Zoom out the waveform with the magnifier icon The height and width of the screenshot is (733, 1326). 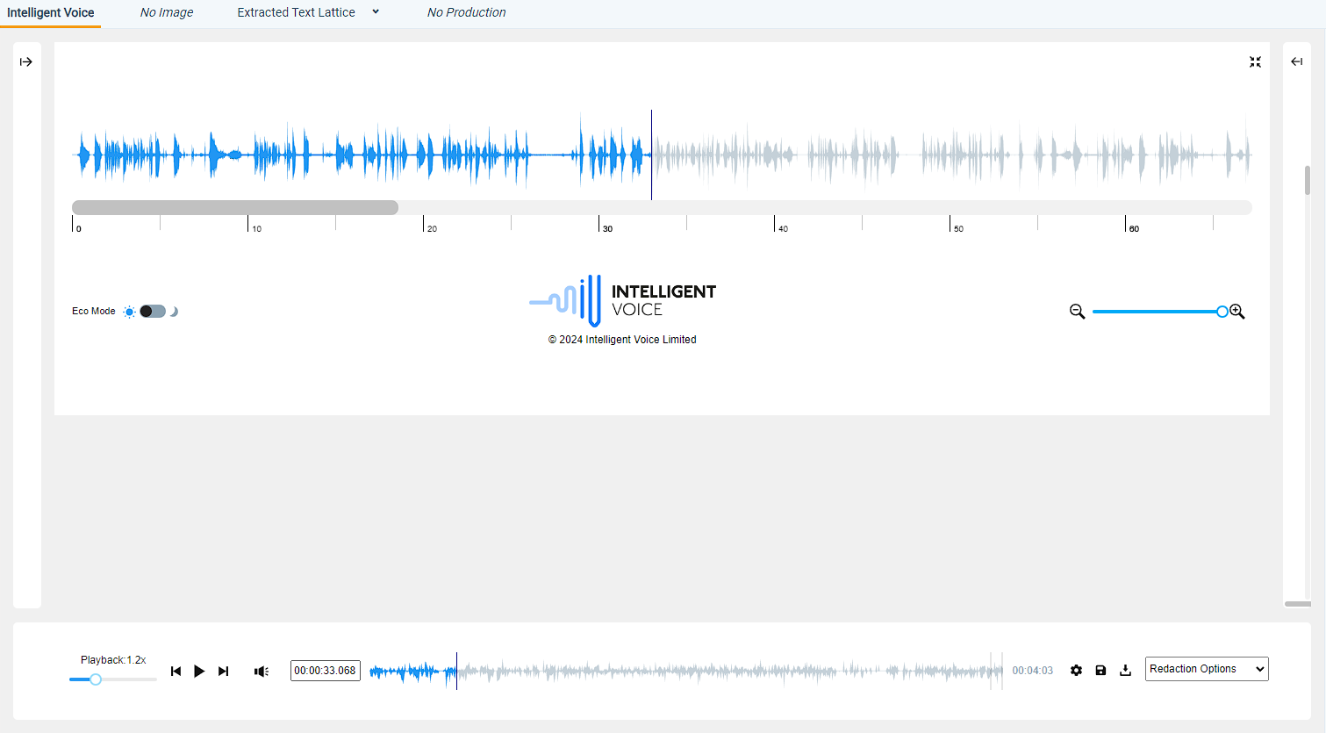point(1078,311)
